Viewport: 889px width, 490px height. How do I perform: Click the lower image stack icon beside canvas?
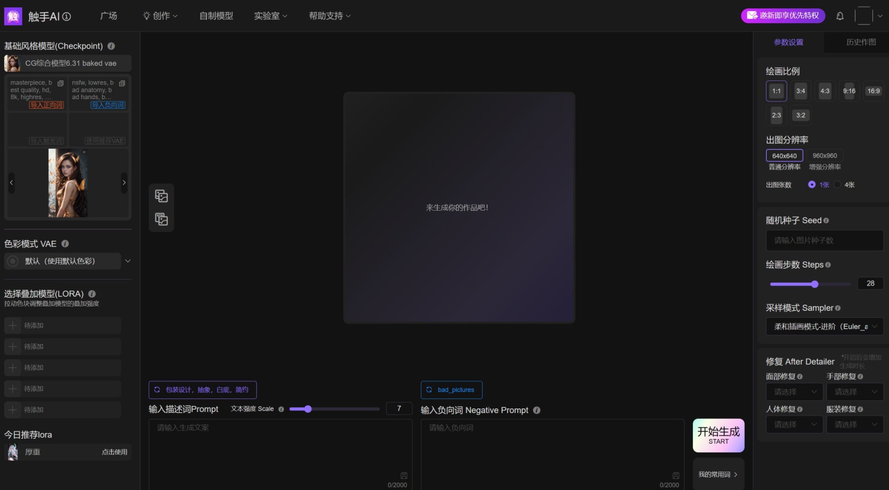161,219
